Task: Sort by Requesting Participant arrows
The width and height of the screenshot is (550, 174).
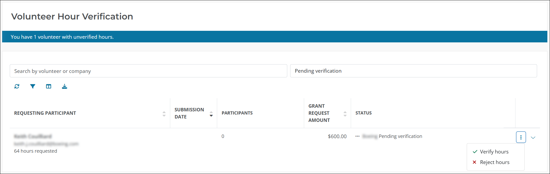Action: click(x=164, y=114)
